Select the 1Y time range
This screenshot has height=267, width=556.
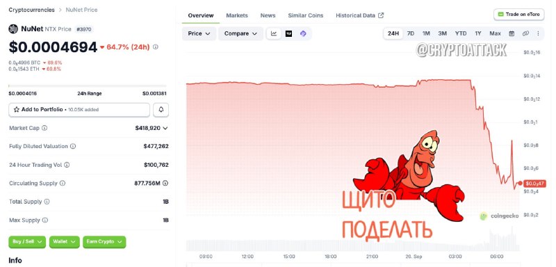pyautogui.click(x=478, y=33)
